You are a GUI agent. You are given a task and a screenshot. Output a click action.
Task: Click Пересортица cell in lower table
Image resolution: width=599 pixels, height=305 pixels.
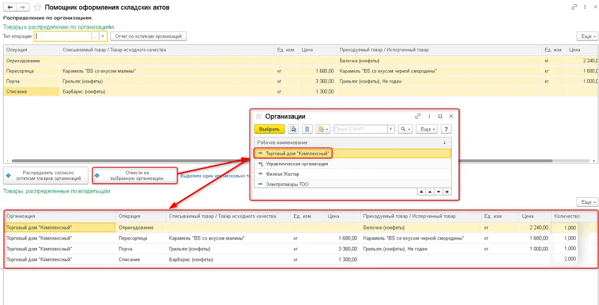tap(141, 238)
